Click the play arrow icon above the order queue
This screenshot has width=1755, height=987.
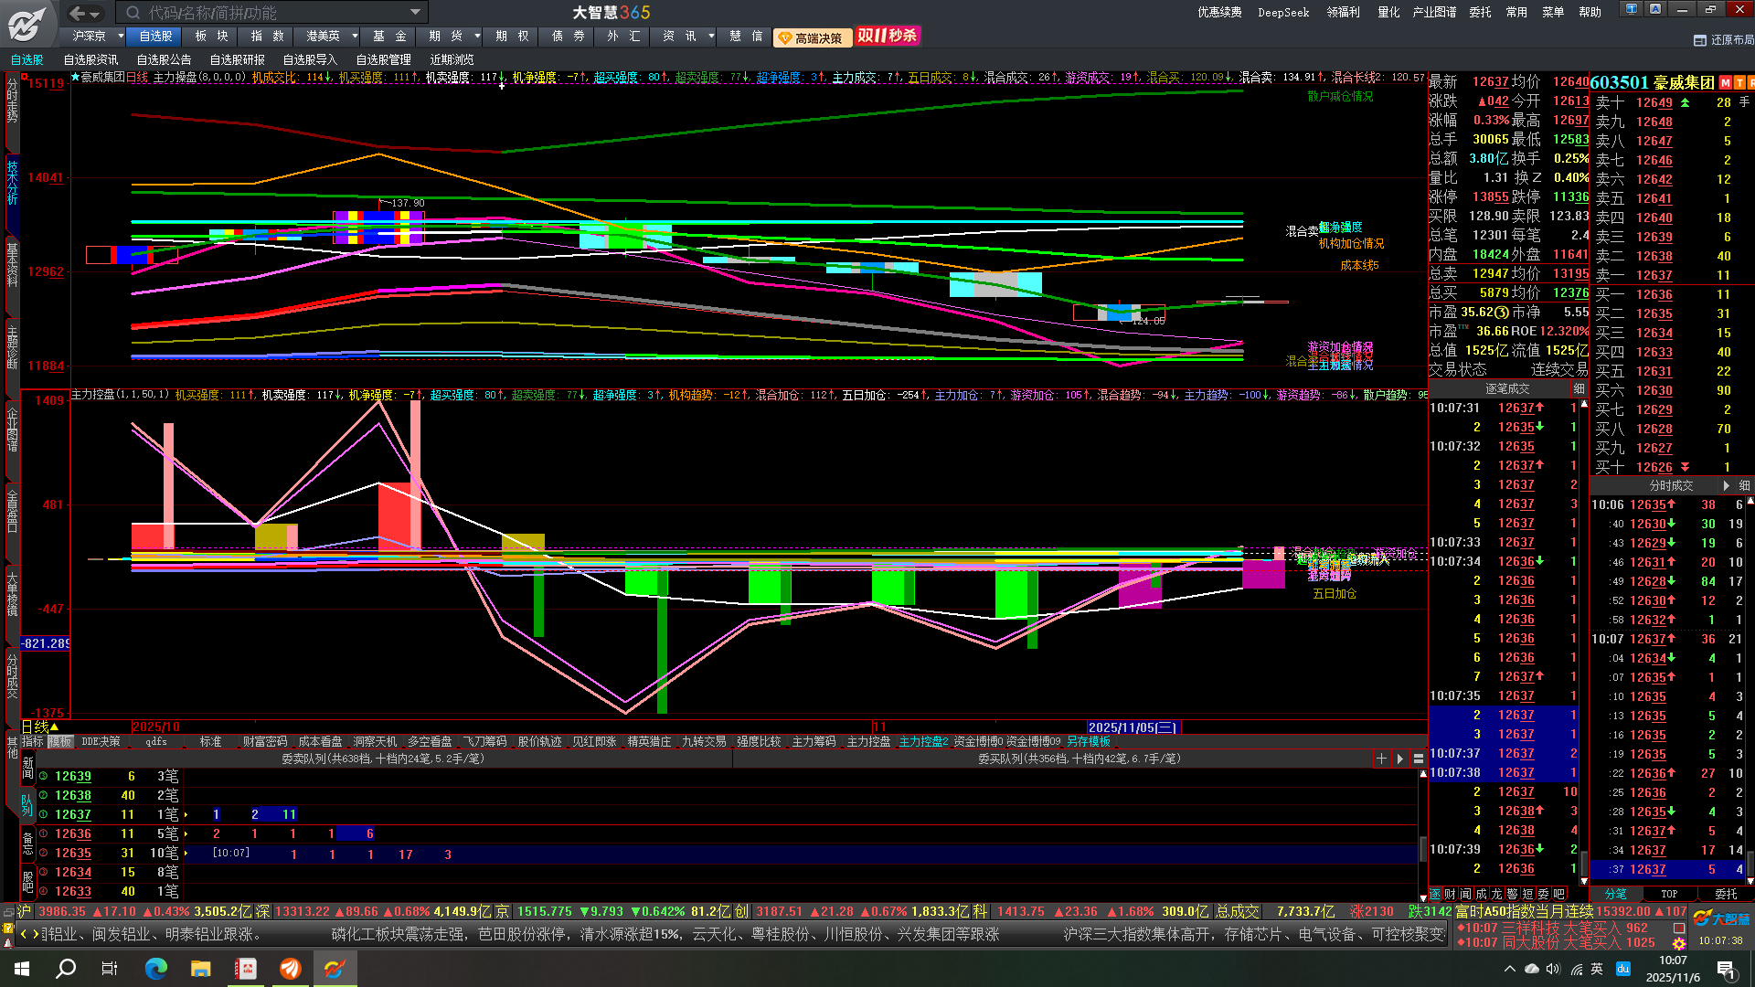tap(1399, 759)
